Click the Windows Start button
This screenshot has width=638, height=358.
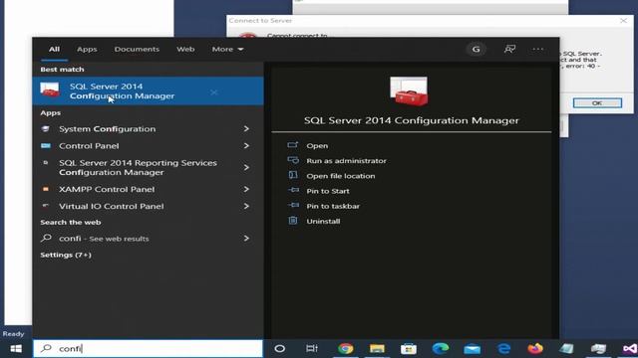pyautogui.click(x=16, y=349)
